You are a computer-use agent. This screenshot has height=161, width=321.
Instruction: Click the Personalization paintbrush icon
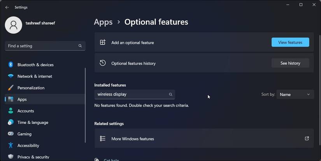coord(11,88)
